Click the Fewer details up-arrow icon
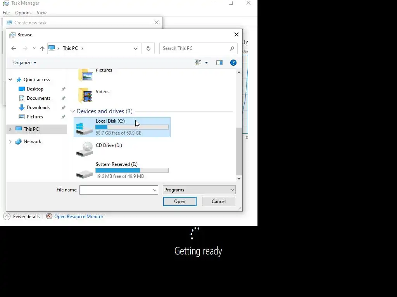The height and width of the screenshot is (297, 397). pos(7,217)
